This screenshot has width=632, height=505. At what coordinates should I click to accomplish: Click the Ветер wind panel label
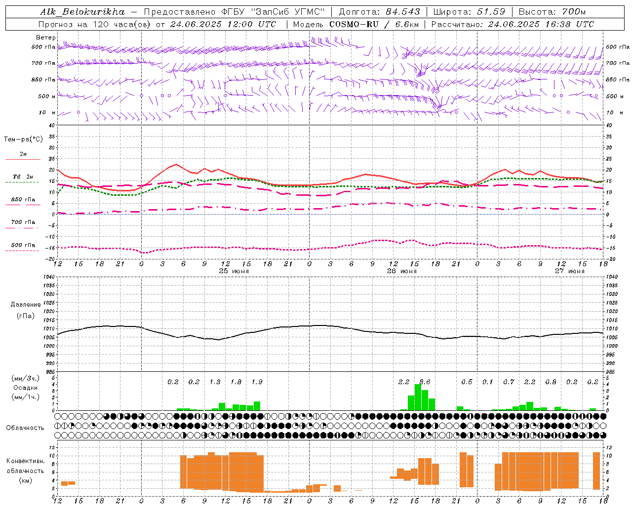(46, 37)
